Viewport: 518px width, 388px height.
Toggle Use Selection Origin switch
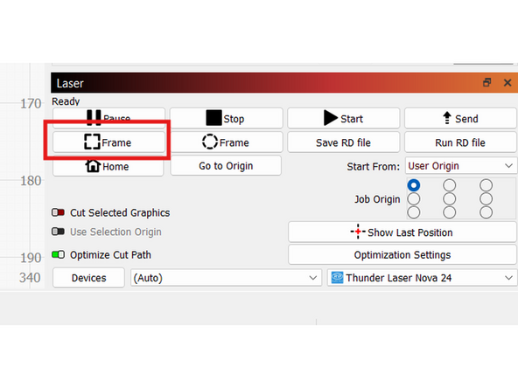pyautogui.click(x=58, y=232)
